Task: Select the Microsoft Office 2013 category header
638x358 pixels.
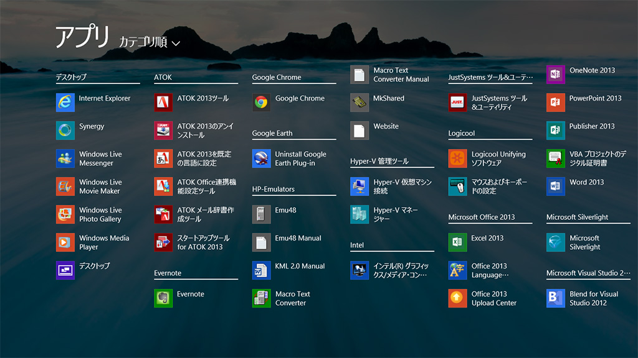Action: pos(482,218)
